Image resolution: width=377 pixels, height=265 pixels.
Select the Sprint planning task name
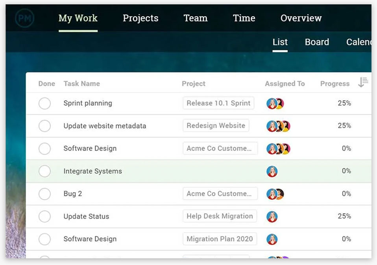[x=88, y=103]
